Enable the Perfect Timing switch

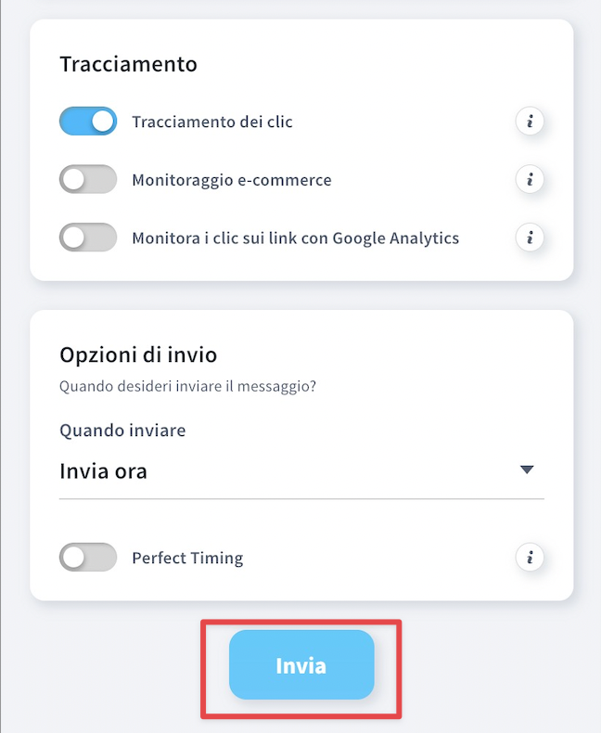(88, 558)
